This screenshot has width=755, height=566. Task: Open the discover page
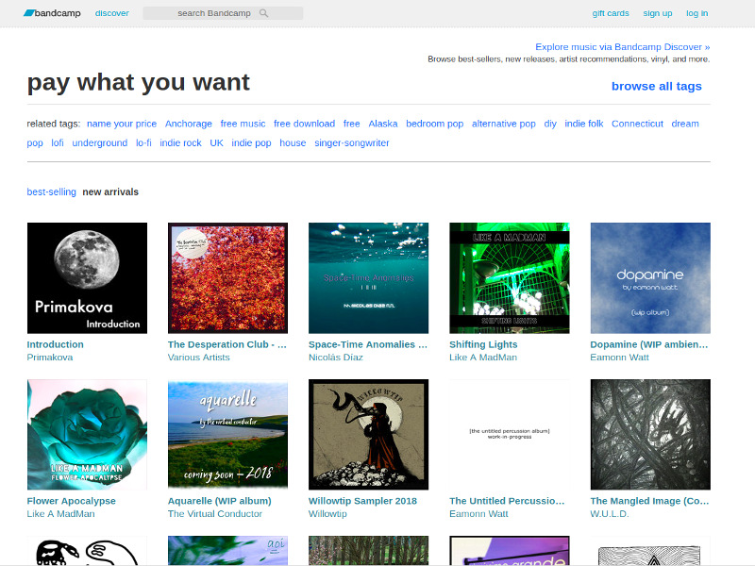point(111,13)
